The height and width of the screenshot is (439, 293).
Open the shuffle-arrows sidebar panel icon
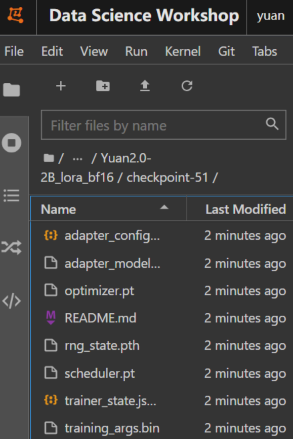coord(11,247)
